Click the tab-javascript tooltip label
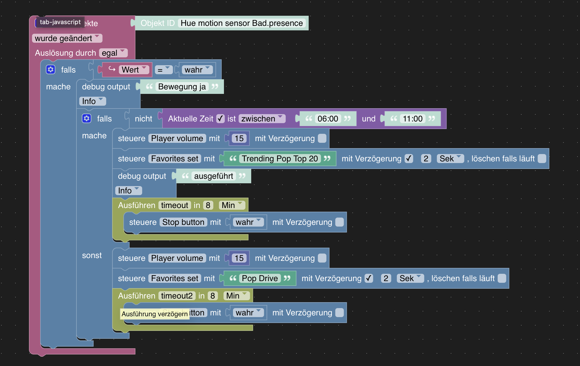The image size is (580, 366). point(60,22)
